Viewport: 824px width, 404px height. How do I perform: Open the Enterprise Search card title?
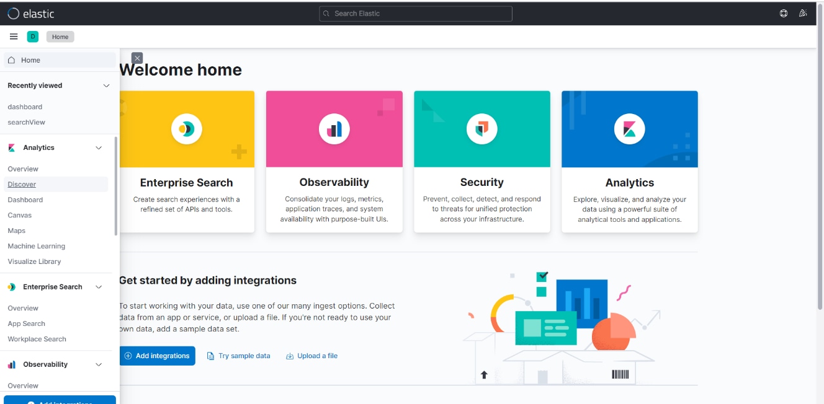tap(187, 183)
